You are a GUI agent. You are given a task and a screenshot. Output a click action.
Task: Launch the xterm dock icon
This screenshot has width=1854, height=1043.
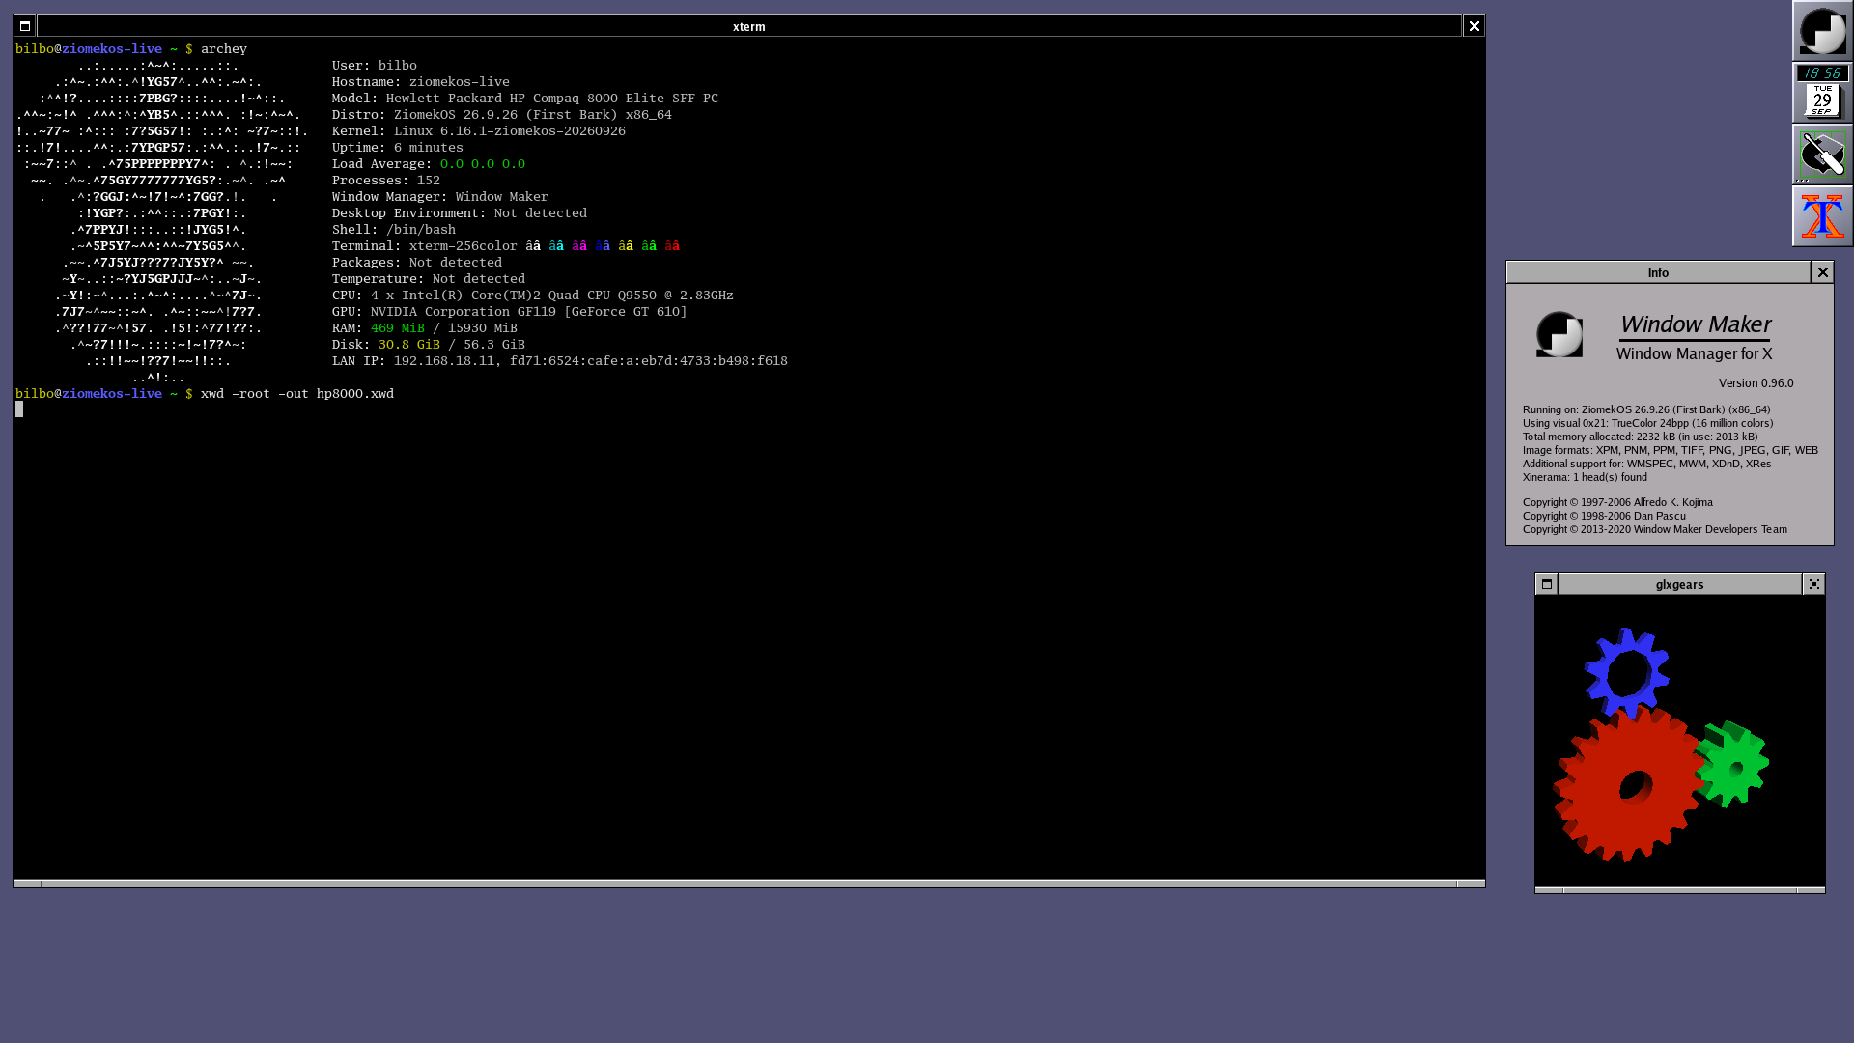coord(1823,216)
